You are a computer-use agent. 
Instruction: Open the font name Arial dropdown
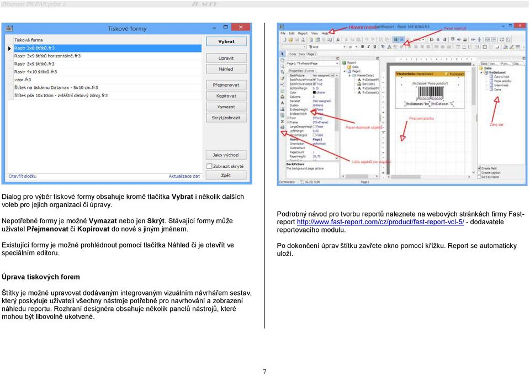click(x=344, y=46)
